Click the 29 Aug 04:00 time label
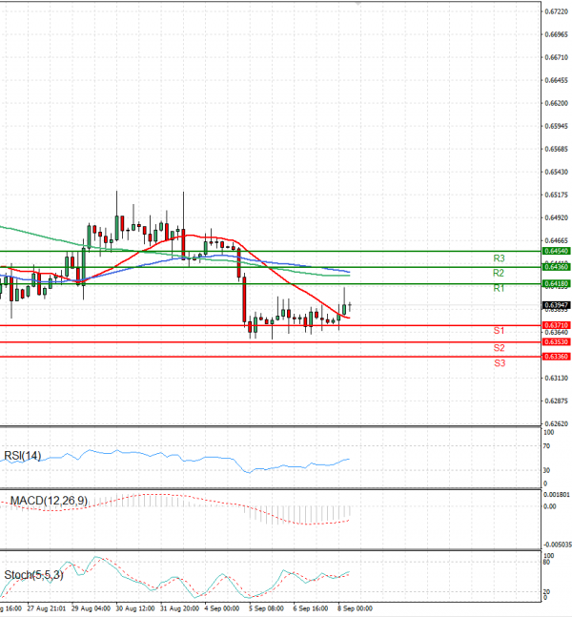 pos(91,608)
